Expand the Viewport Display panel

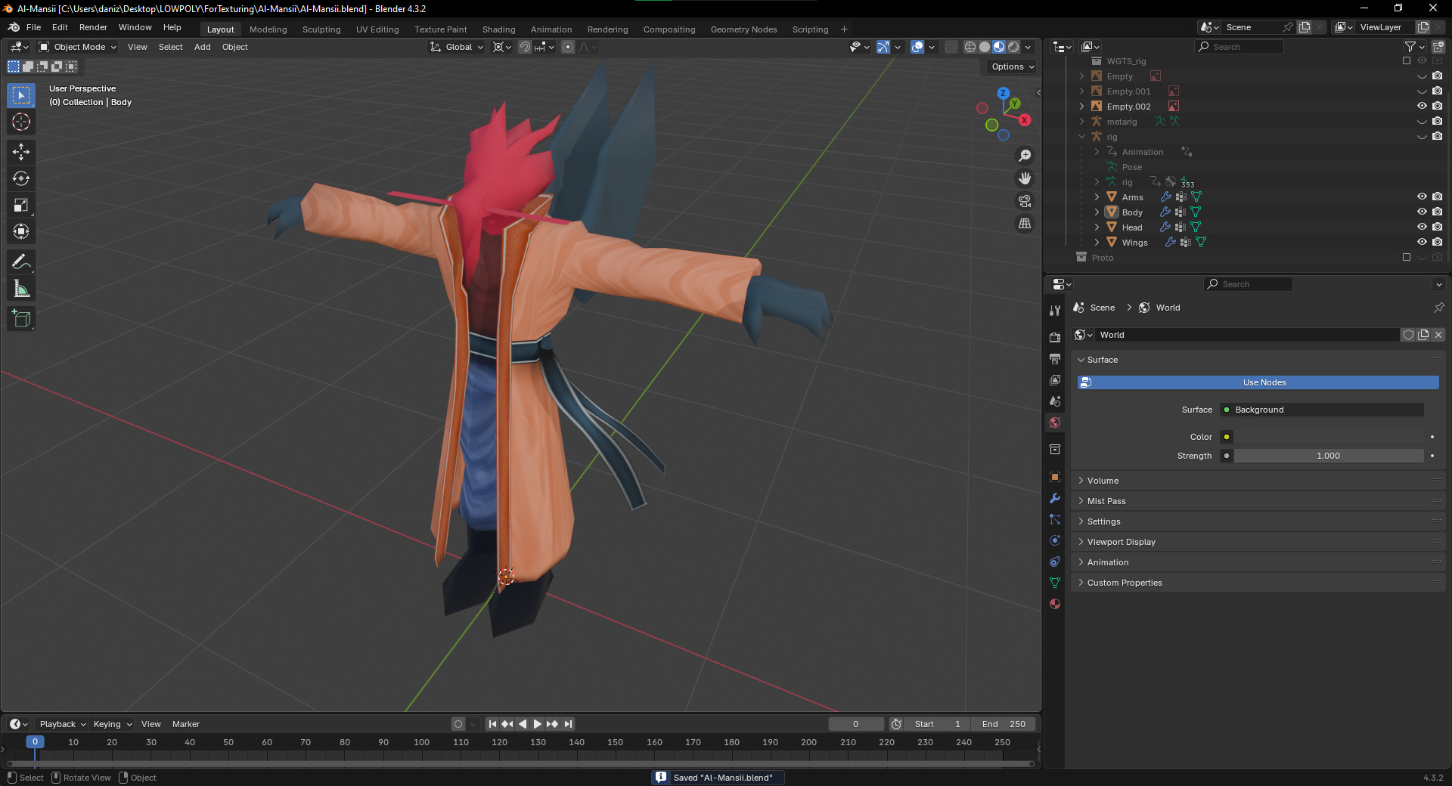(x=1257, y=542)
